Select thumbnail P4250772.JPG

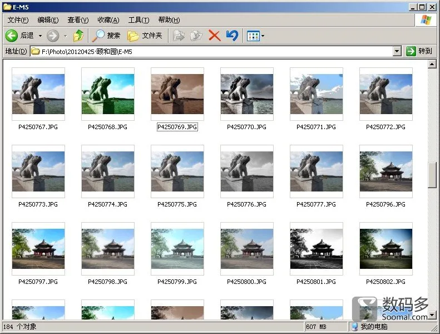pos(386,94)
